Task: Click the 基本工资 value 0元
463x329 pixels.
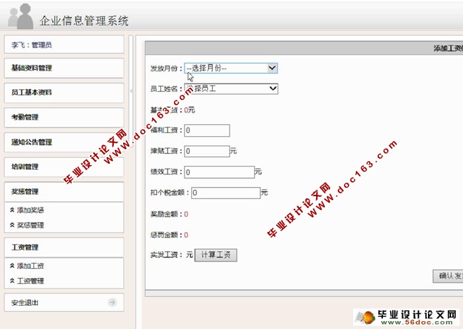Action: 190,110
